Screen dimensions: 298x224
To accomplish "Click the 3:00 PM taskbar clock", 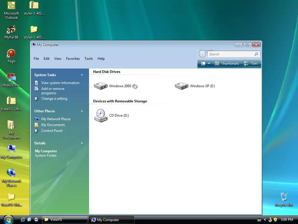I will tap(287, 220).
